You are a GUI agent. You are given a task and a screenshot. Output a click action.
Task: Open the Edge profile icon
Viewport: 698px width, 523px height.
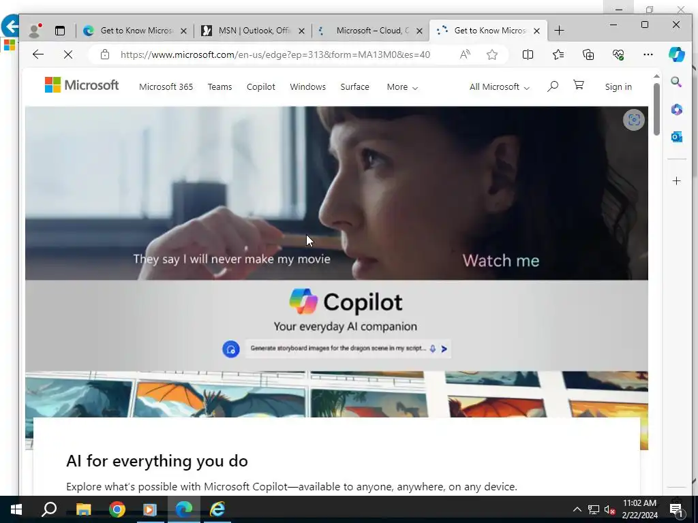[x=35, y=30]
